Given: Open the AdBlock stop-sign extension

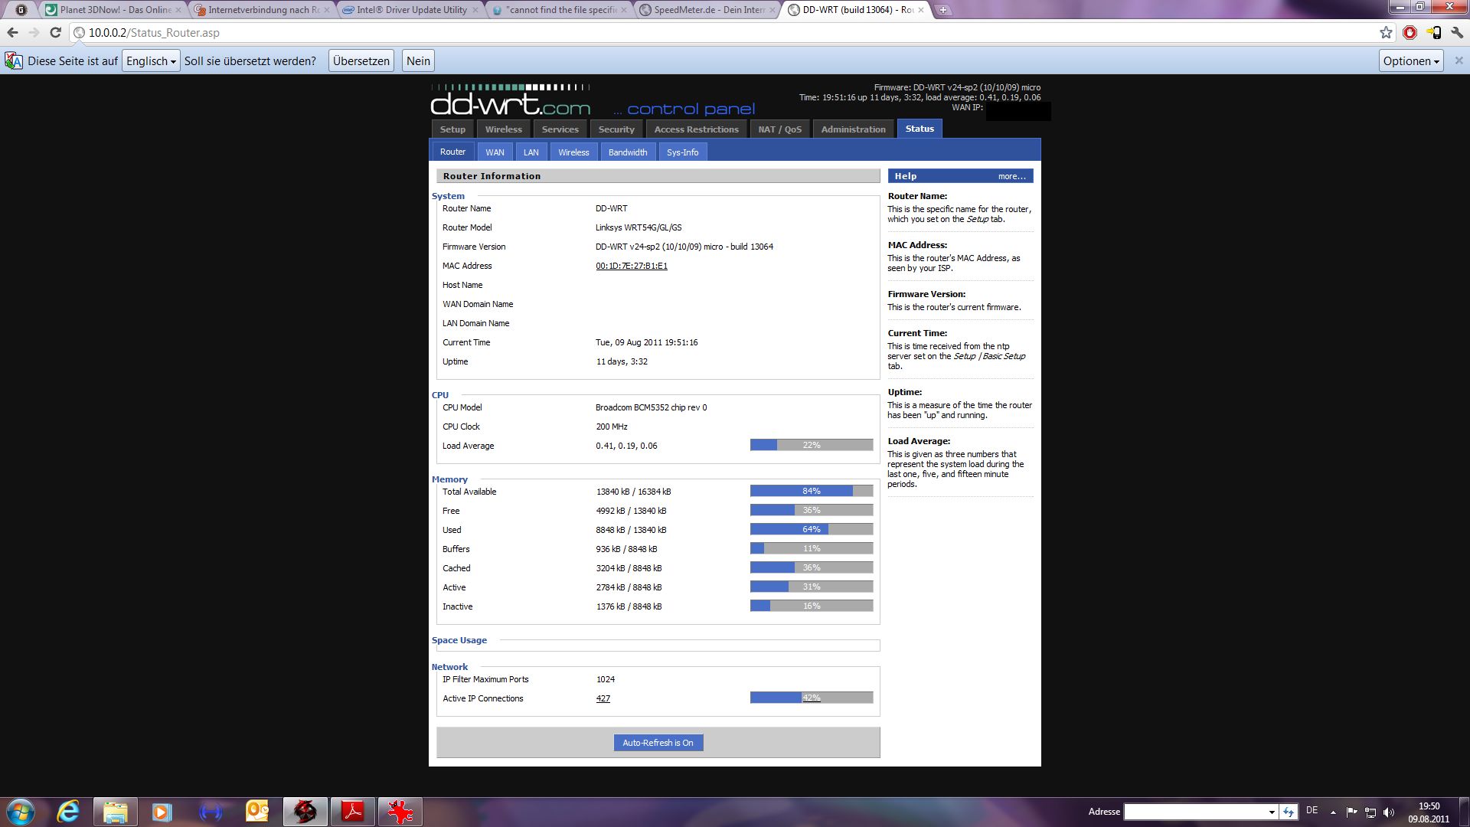Looking at the screenshot, I should (x=1410, y=33).
